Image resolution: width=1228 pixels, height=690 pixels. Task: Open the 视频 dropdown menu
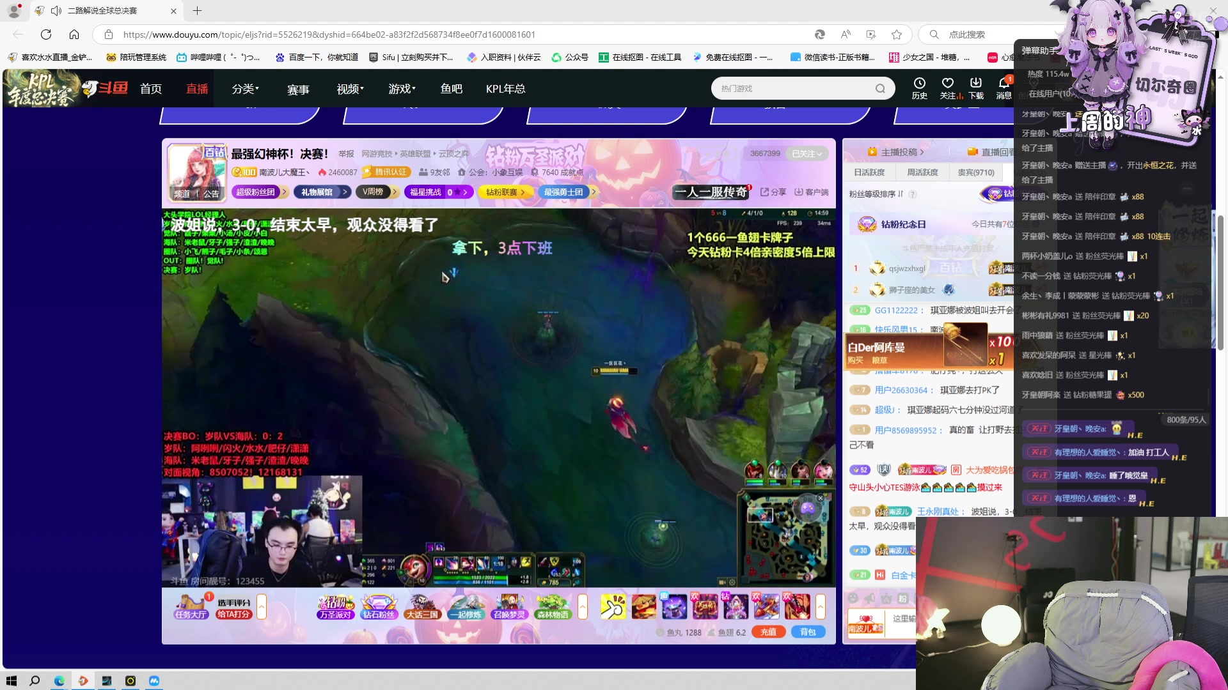(x=349, y=89)
